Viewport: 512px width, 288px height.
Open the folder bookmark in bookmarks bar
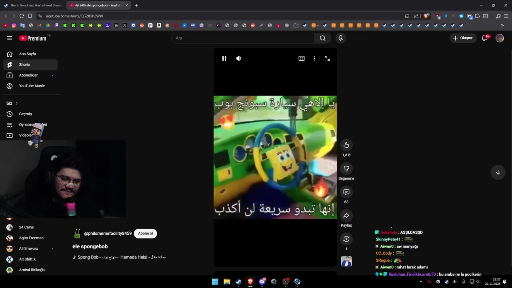[x=296, y=25]
